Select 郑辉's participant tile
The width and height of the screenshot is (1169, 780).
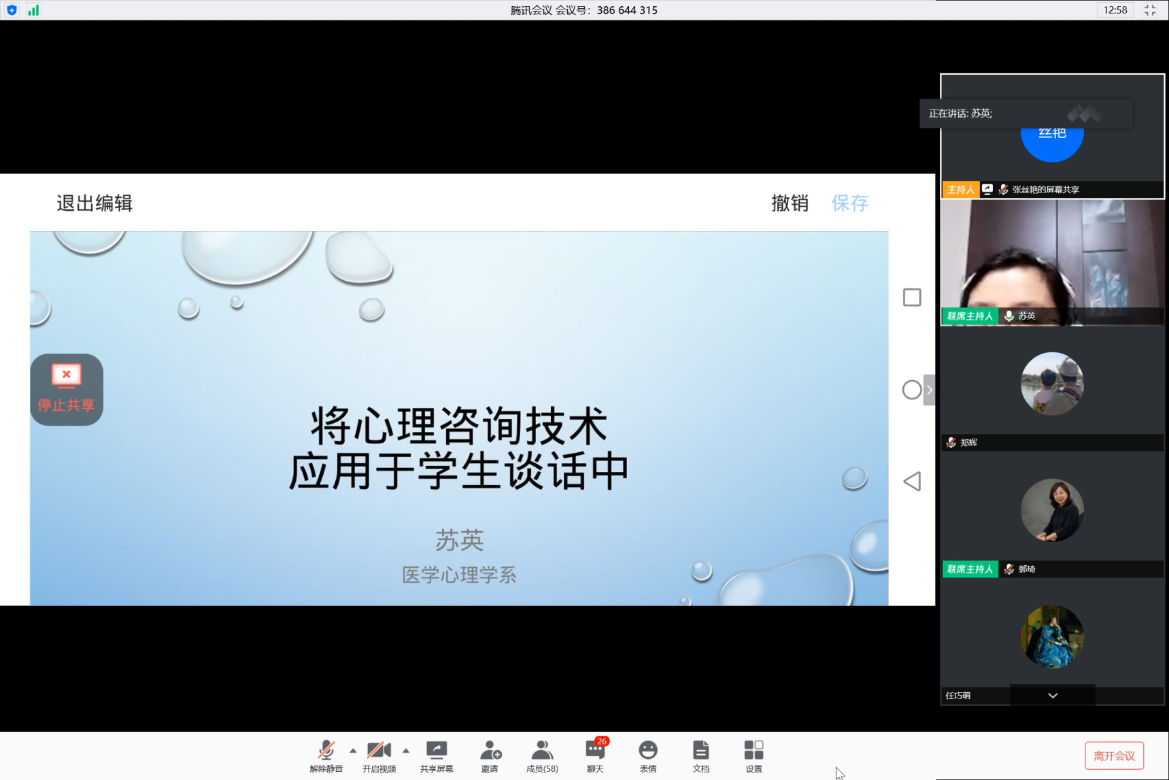tap(1052, 389)
